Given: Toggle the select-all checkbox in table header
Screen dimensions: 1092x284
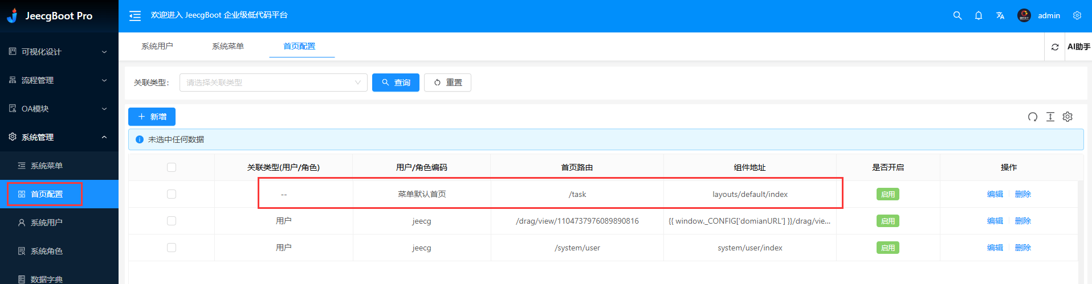Looking at the screenshot, I should tap(172, 167).
